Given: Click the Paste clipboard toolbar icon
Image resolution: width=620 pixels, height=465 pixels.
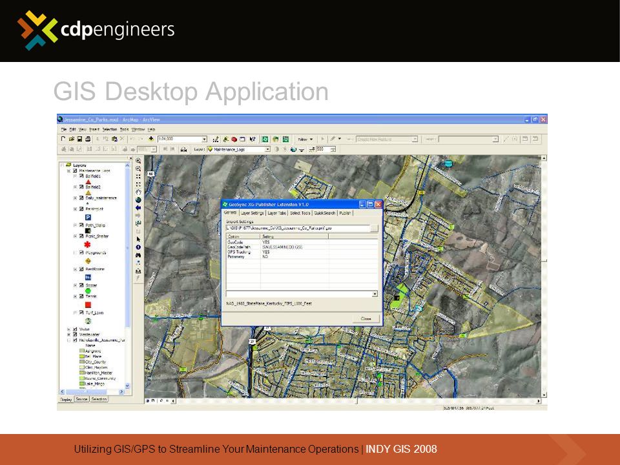Looking at the screenshot, I should 114,139.
